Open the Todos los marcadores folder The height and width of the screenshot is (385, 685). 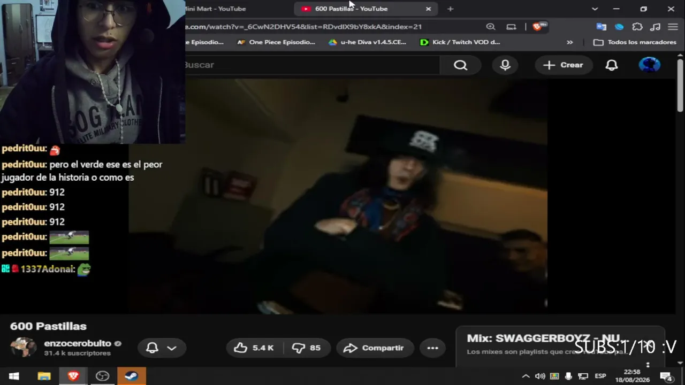coord(635,42)
